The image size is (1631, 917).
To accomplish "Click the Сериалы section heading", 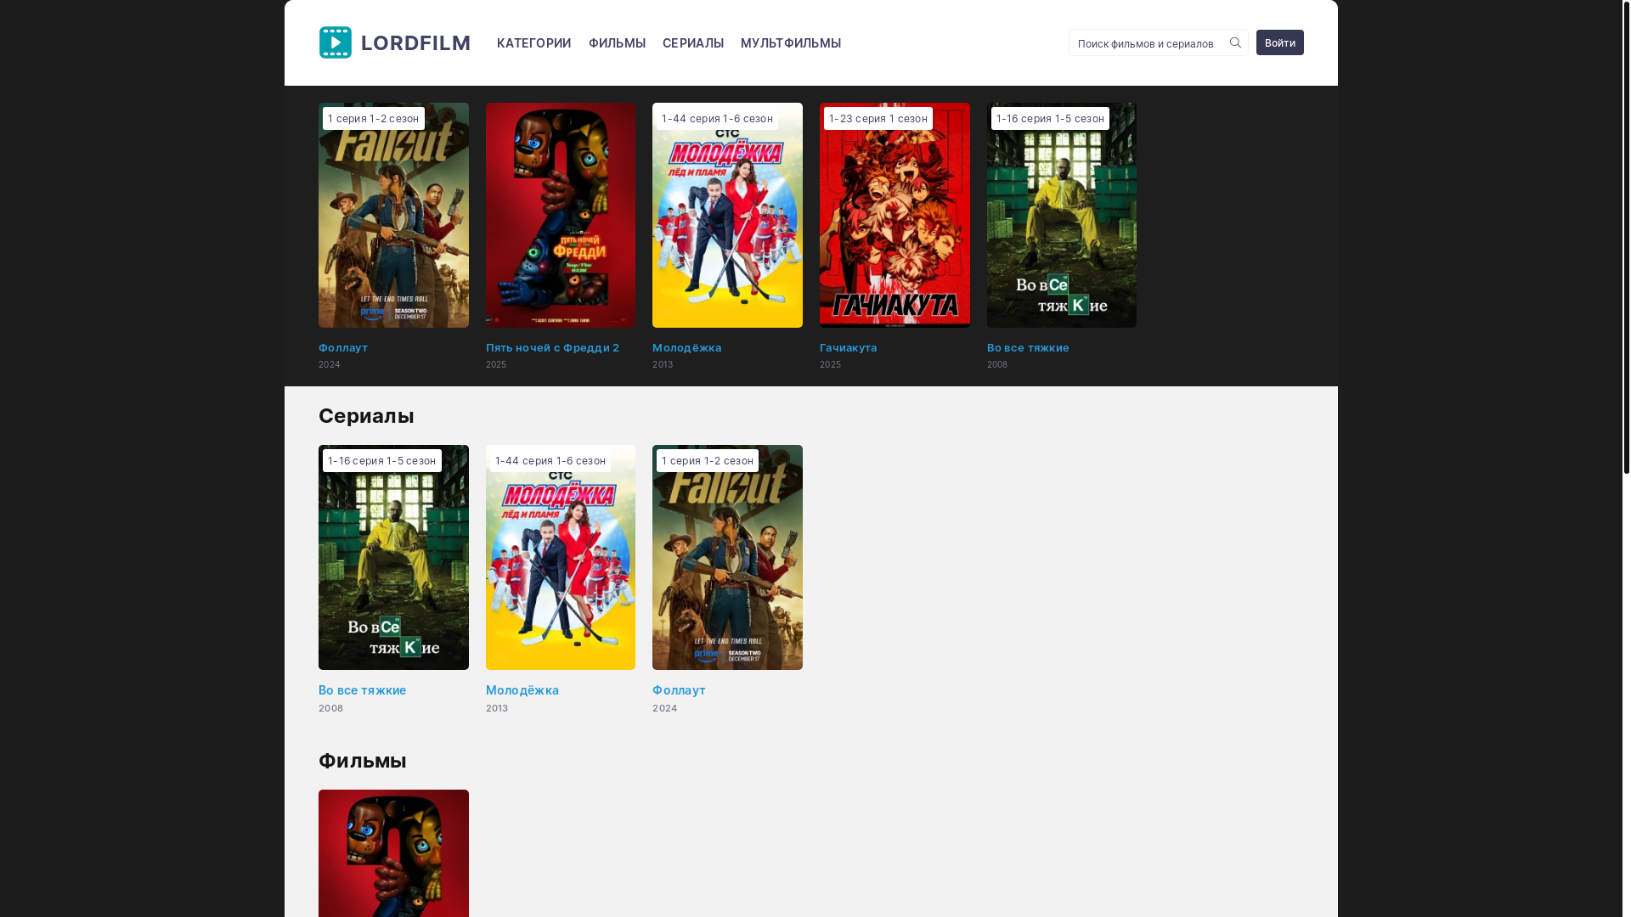I will coord(366,415).
